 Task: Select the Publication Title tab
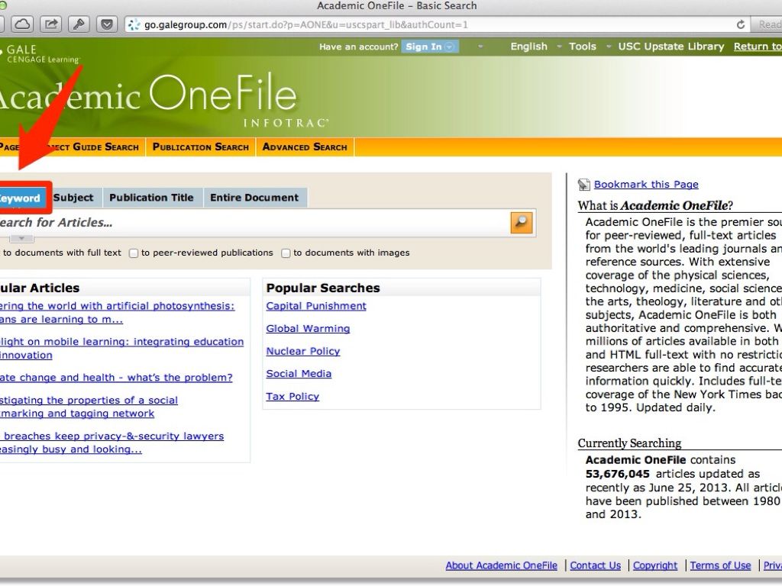click(151, 198)
